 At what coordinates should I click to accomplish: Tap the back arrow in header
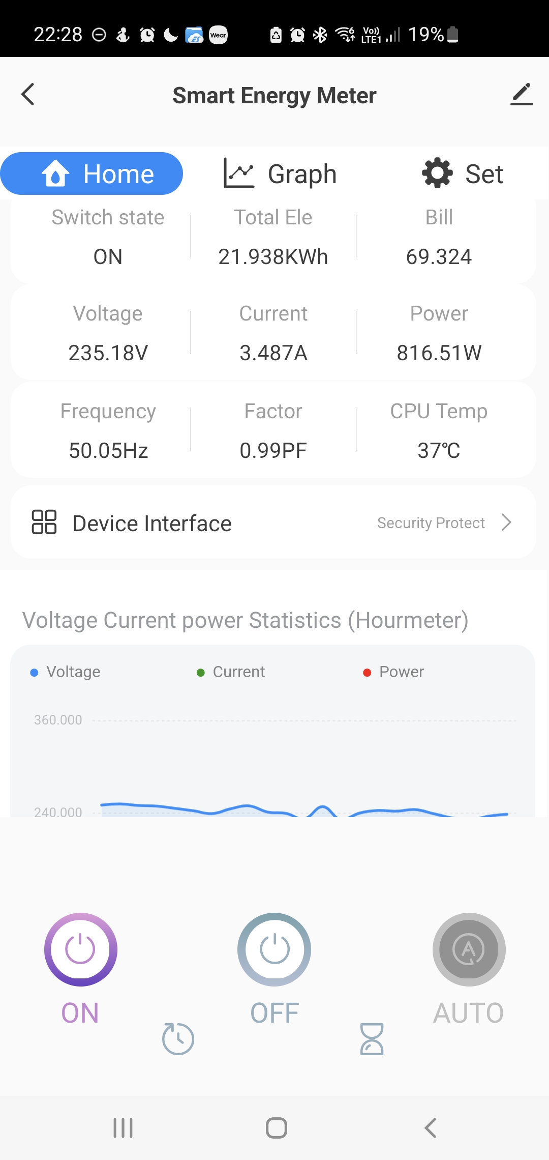coord(28,95)
